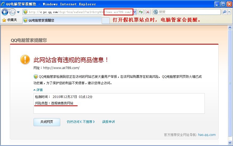Click the scrollbar down arrow
The width and height of the screenshot is (233, 146).
coord(230,143)
